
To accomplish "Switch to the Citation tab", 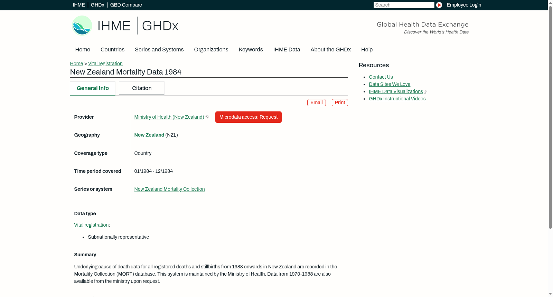I will click(x=142, y=88).
